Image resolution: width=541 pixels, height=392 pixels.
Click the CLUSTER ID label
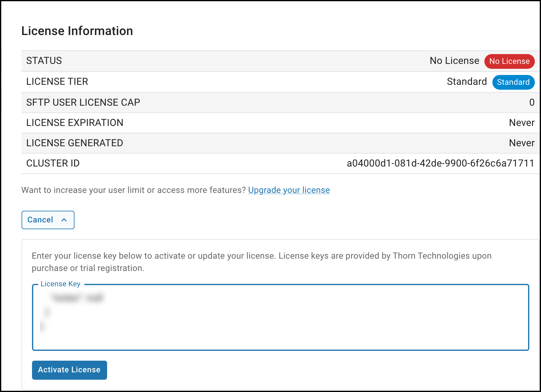53,163
